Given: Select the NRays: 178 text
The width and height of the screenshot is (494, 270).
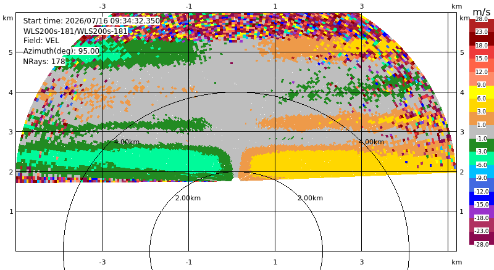Looking at the screenshot, I should pyautogui.click(x=44, y=62).
